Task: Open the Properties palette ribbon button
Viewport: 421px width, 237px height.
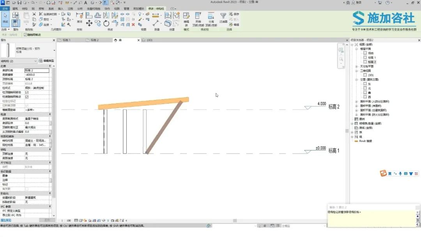Action: click(x=16, y=23)
